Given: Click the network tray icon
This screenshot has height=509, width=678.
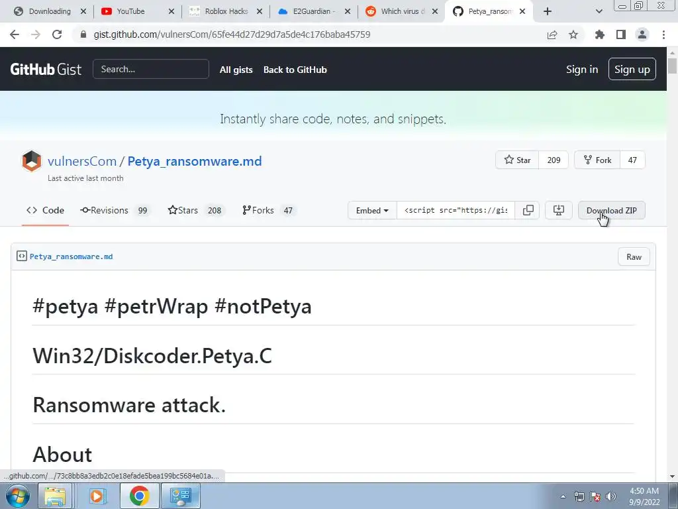Looking at the screenshot, I should pyautogui.click(x=579, y=496).
